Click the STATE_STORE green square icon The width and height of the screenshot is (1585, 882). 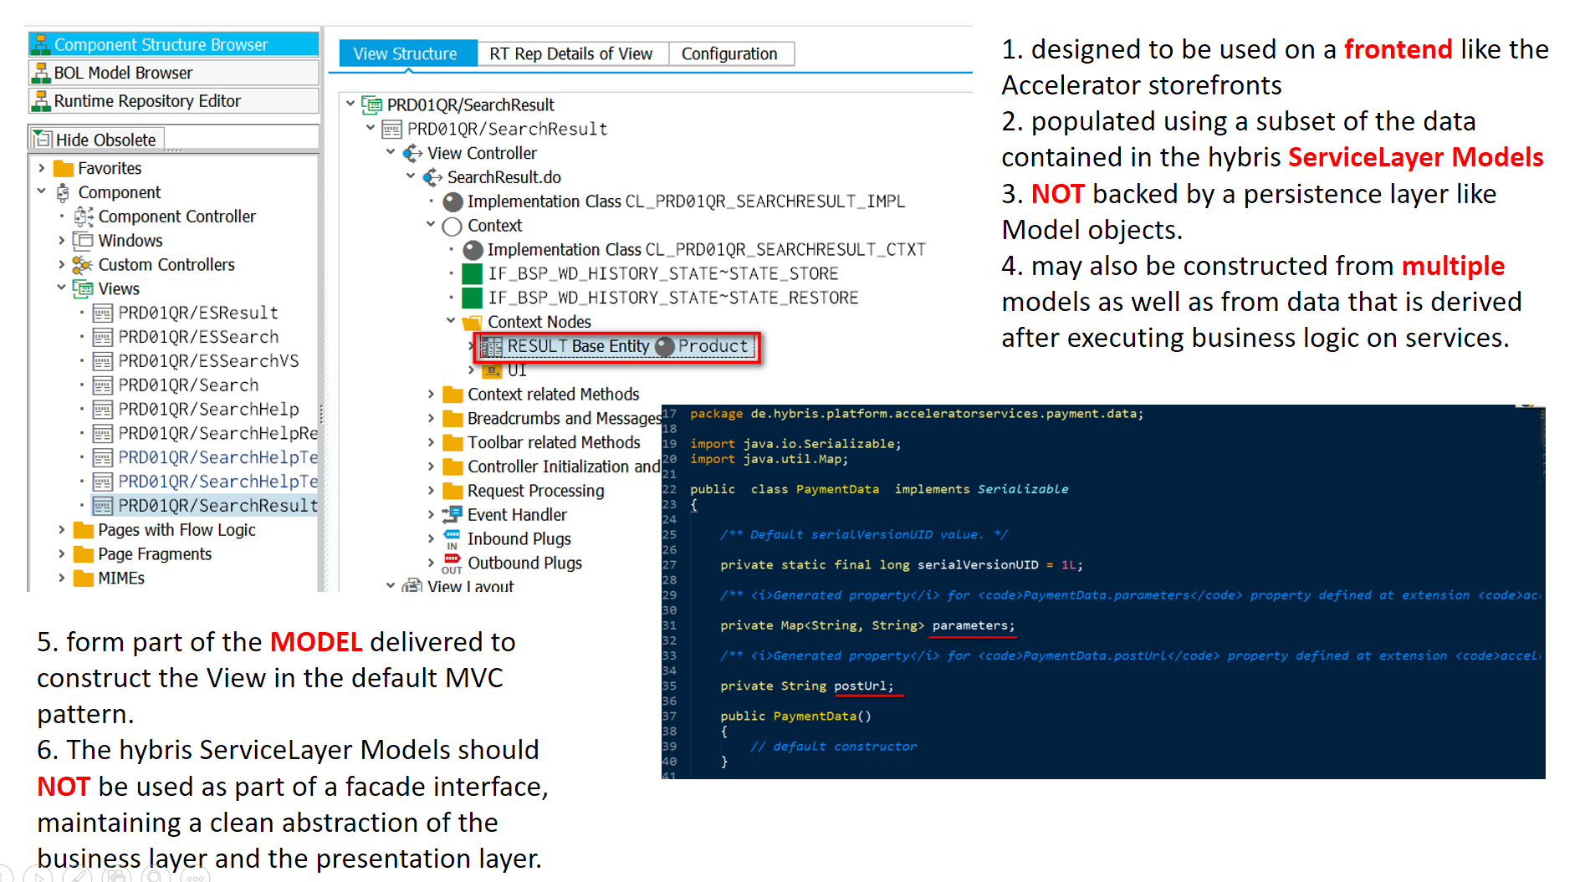point(473,273)
